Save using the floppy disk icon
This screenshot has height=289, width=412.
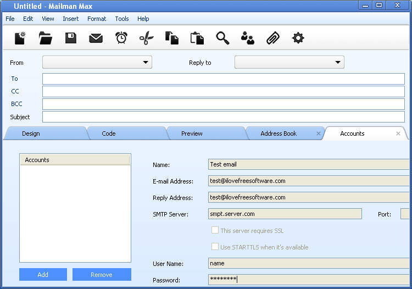[x=71, y=38]
